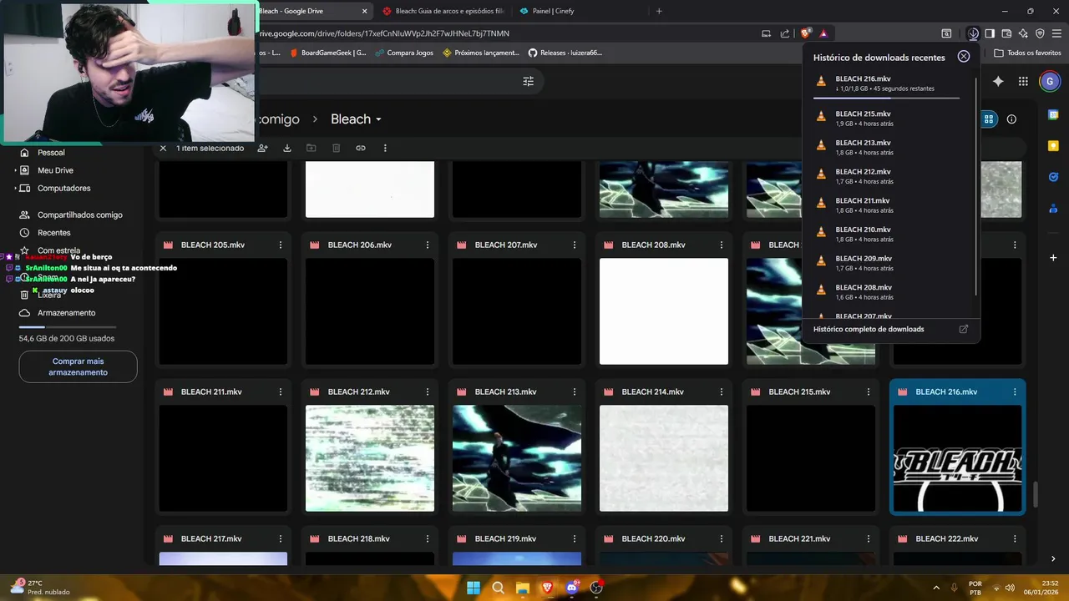
Task: Open more options for BLEACH 205.mkv
Action: (281, 245)
